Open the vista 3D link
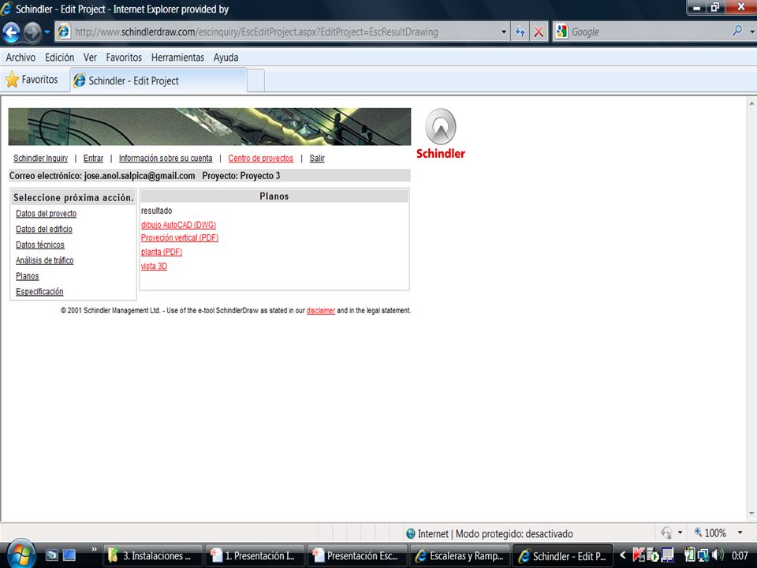Viewport: 757px width, 568px height. pos(154,266)
